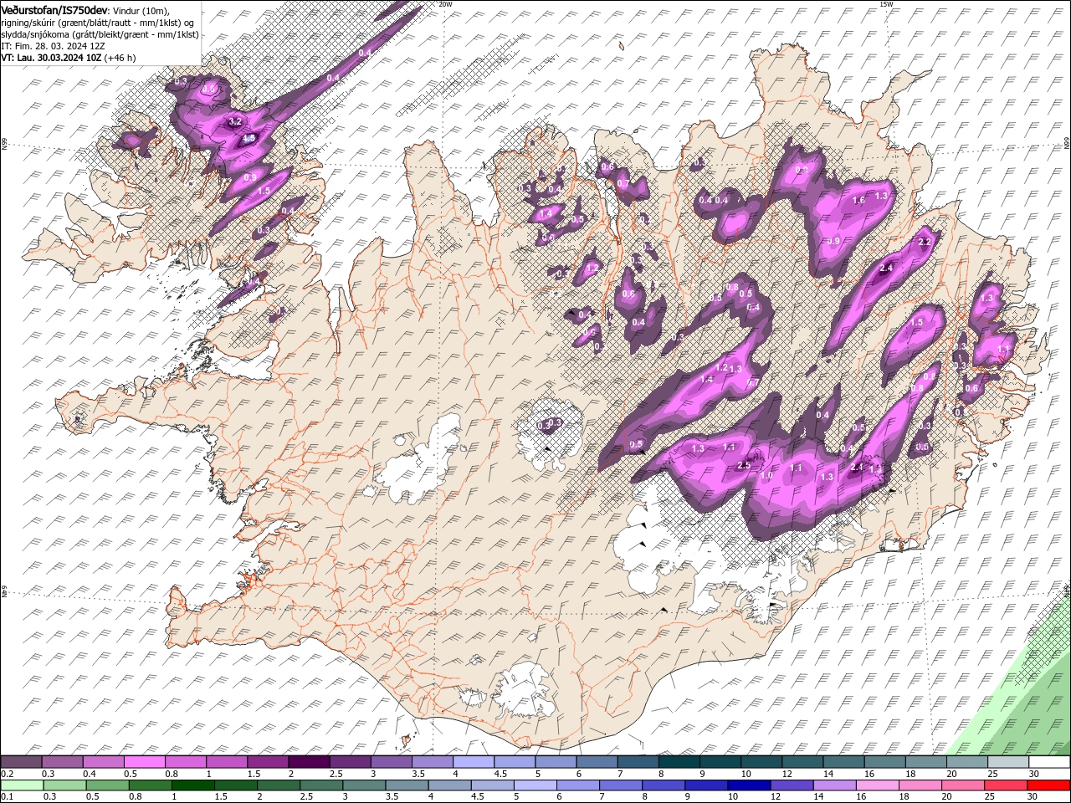The height and width of the screenshot is (803, 1071).
Task: Click the IT: Fim. 28. 03. 2024 12Z line
Action: point(53,47)
